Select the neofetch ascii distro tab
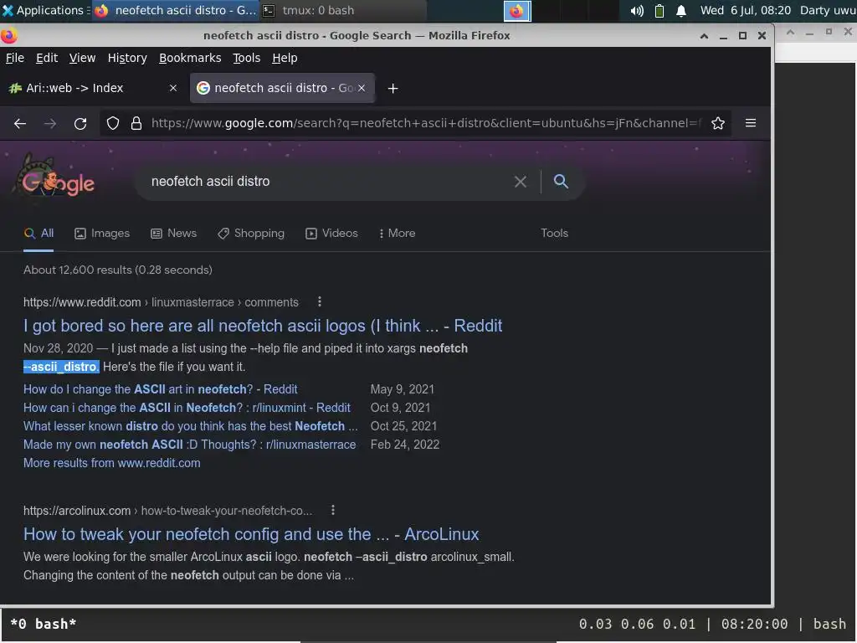Viewport: 857px width, 643px height. (x=282, y=88)
